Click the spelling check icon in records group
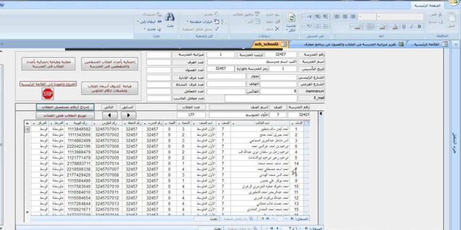The image size is (461, 230). (258, 13)
